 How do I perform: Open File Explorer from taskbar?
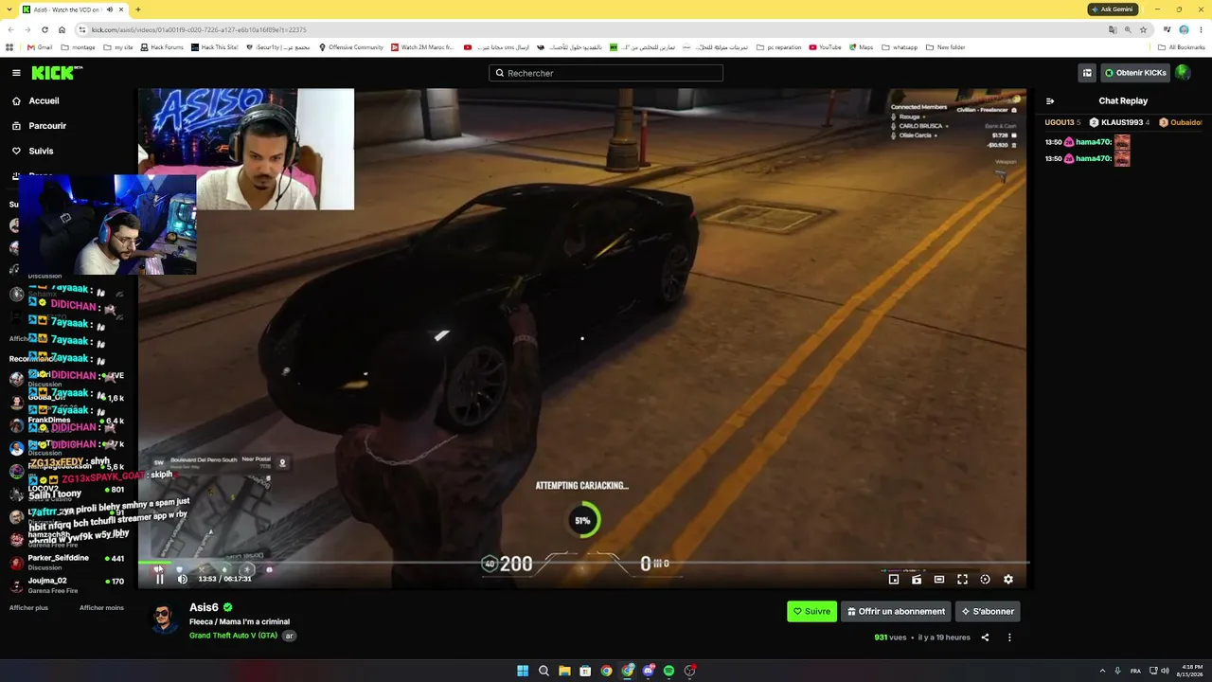(564, 671)
